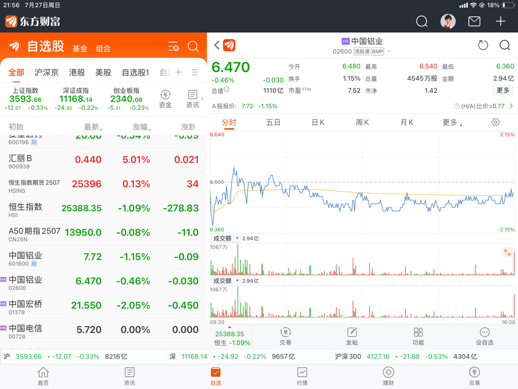Open the 创业板指 2340.06 card
Image resolution: width=518 pixels, height=389 pixels.
coord(127,99)
